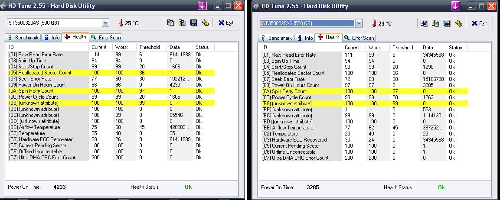Switch to Info tab in left window
Screen dimensions: 500x200
[51, 38]
